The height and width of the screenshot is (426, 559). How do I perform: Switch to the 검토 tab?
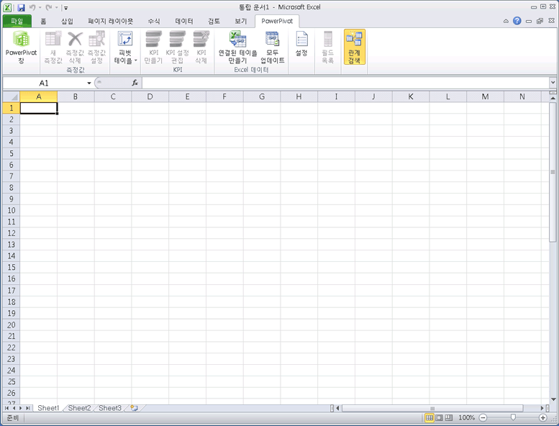tap(214, 22)
